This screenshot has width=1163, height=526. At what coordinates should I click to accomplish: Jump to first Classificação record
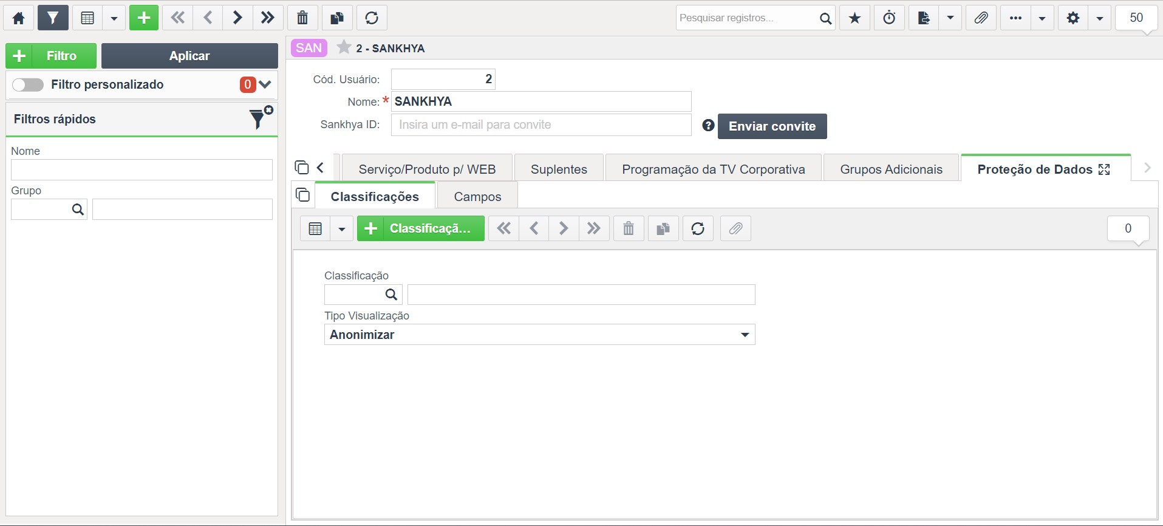click(x=503, y=228)
